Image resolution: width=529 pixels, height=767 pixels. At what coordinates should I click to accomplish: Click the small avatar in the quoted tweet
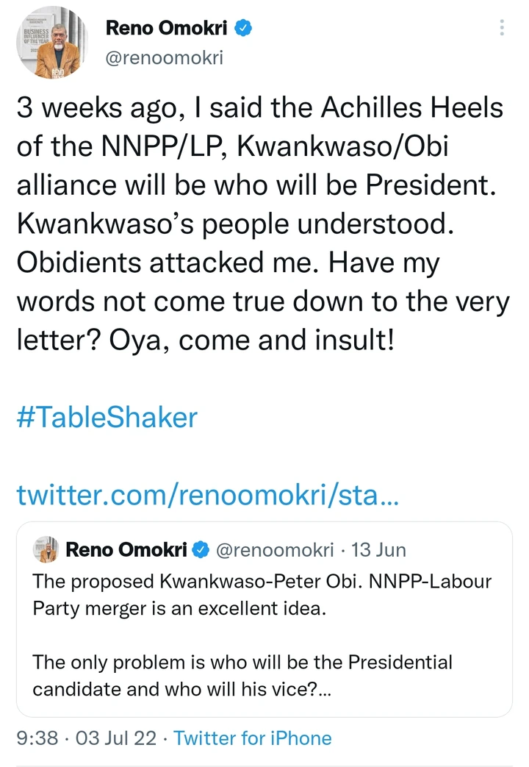[x=46, y=549]
